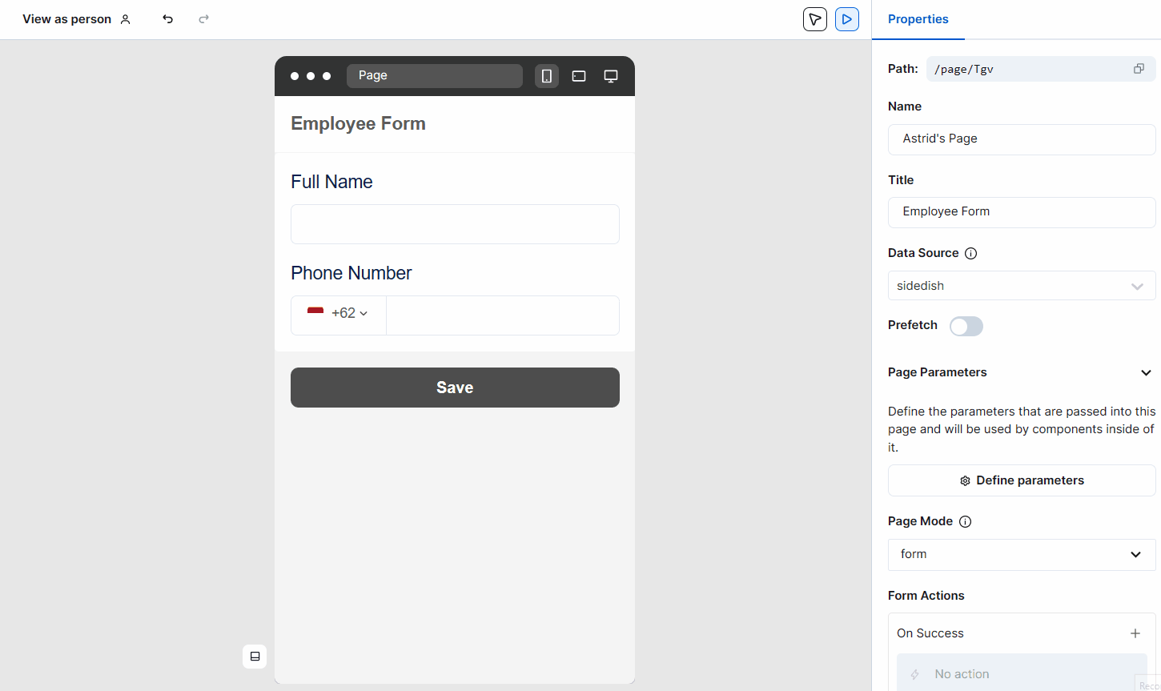Toggle the bottom panel layout icon

[255, 657]
